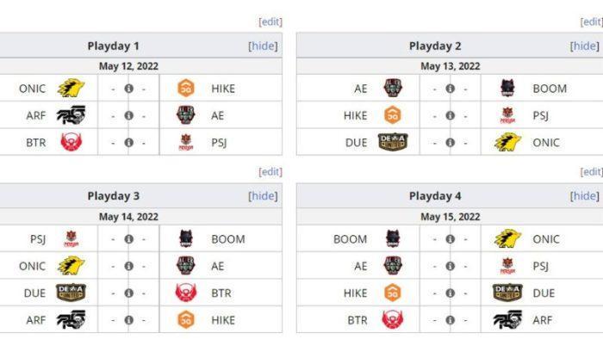This screenshot has height=339, width=603.
Task: Open info icon for PSJ vs BOOM match
Action: pyautogui.click(x=129, y=239)
